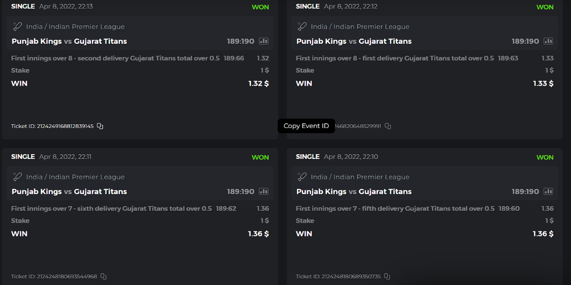Copy ticket ID ending in 529991
This screenshot has width=571, height=285.
pos(388,126)
